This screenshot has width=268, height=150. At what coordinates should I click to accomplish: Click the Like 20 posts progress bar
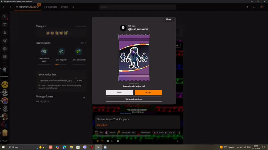tap(61, 64)
